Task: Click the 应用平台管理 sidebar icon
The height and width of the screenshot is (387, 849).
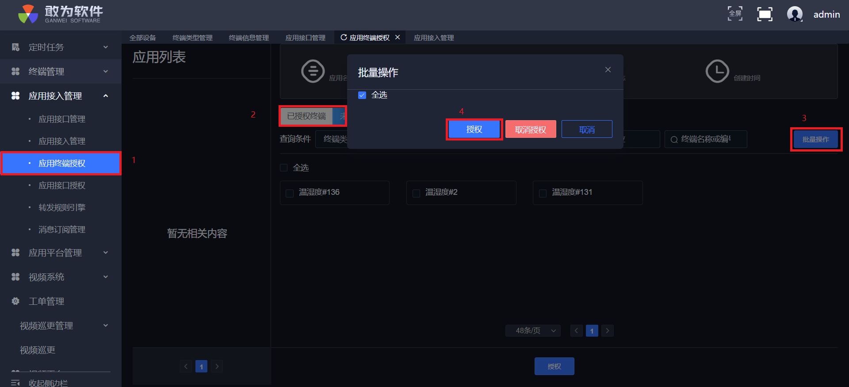Action: point(15,253)
